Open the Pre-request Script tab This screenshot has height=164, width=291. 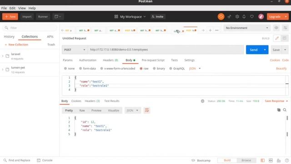pyautogui.click(x=153, y=60)
